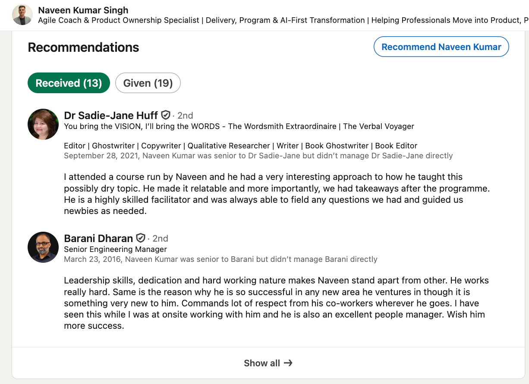529x384 pixels.
Task: Open Dr Sadie-Jane Huff's profile name link
Action: point(111,115)
